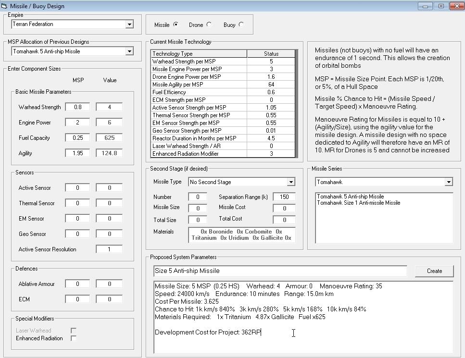The image size is (465, 358).
Task: Click the 'Status' column header
Action: pos(271,54)
